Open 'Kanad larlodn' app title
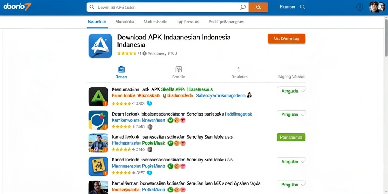 pyautogui.click(x=173, y=160)
